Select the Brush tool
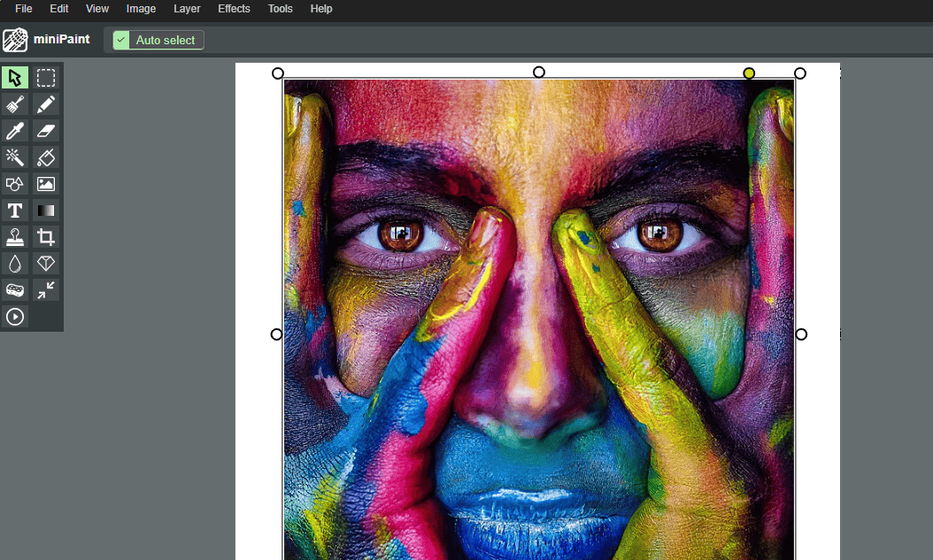 tap(15, 104)
